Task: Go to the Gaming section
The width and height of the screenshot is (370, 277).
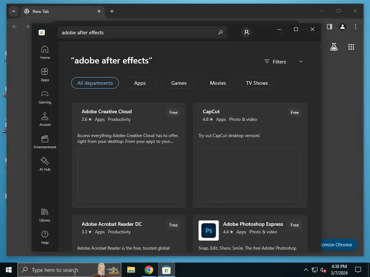Action: click(45, 97)
